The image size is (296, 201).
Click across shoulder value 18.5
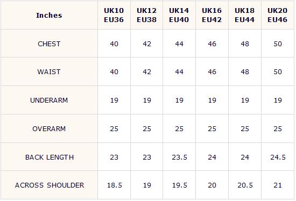[115, 185]
